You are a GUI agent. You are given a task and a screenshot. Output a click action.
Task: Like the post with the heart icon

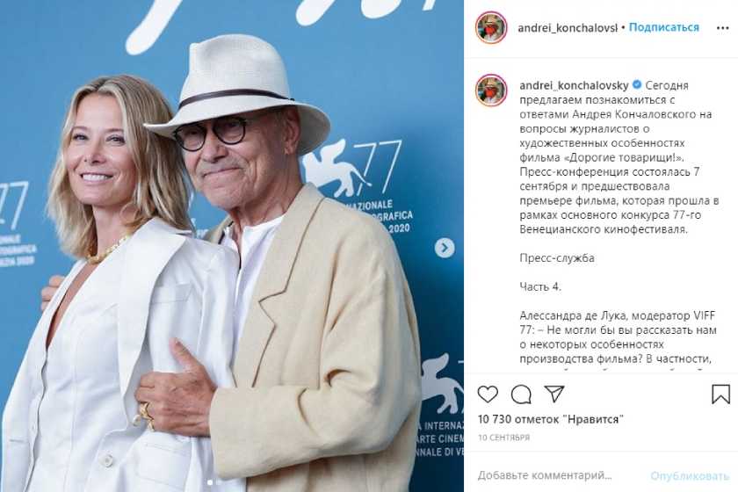tap(488, 394)
